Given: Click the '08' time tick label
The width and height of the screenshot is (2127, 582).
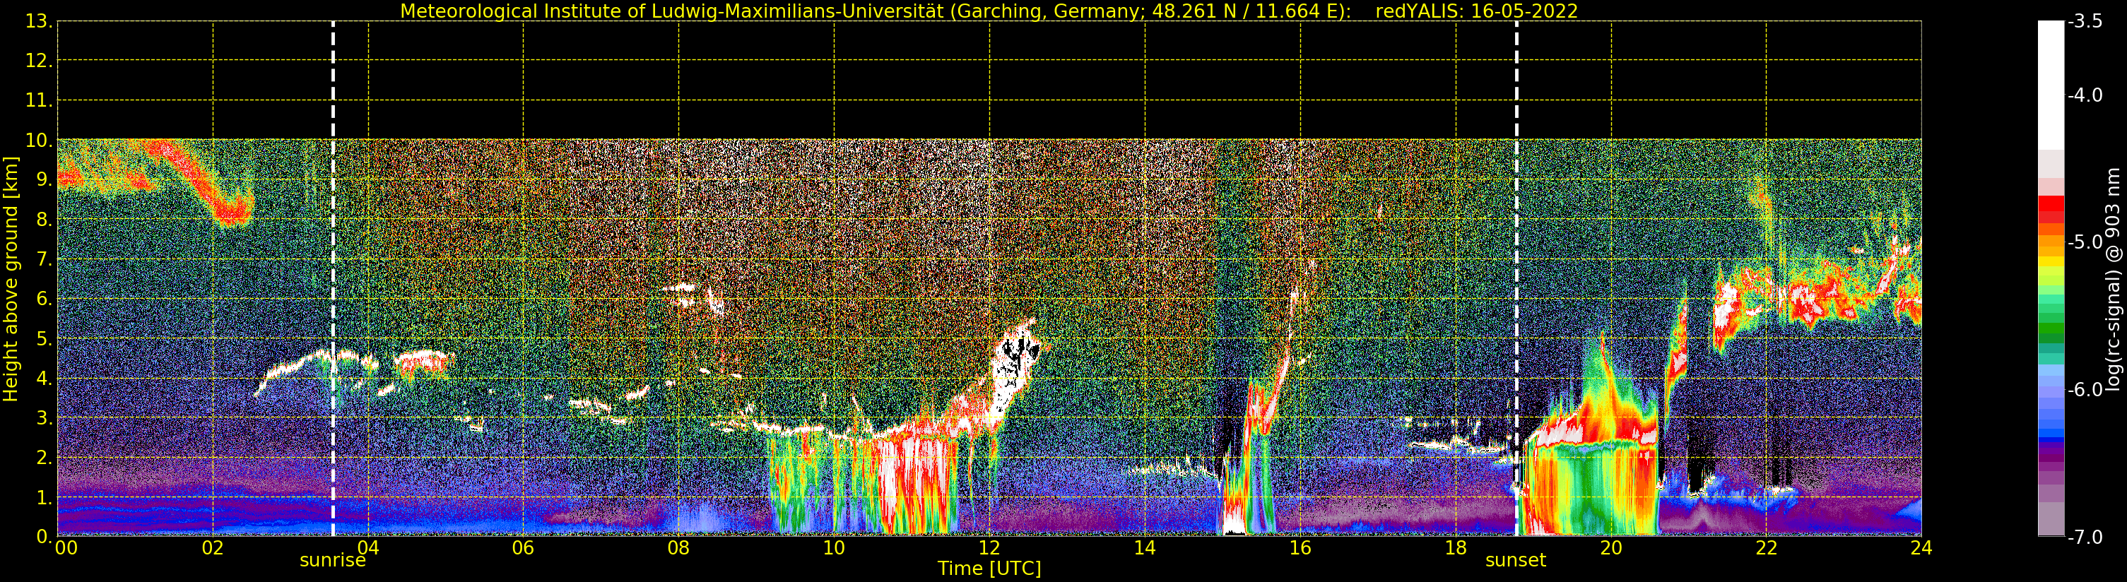Looking at the screenshot, I should (x=678, y=548).
